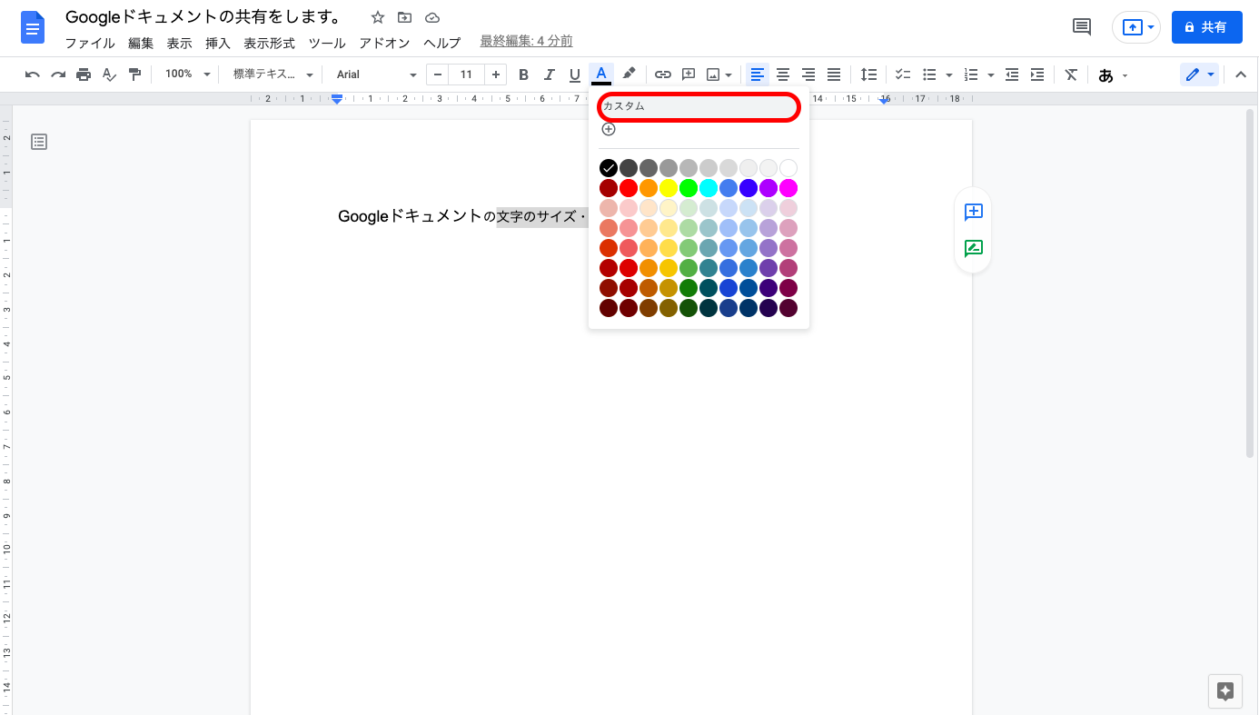Click the Undo arrow icon
Screen dimensions: 1259x715
pyautogui.click(x=33, y=74)
